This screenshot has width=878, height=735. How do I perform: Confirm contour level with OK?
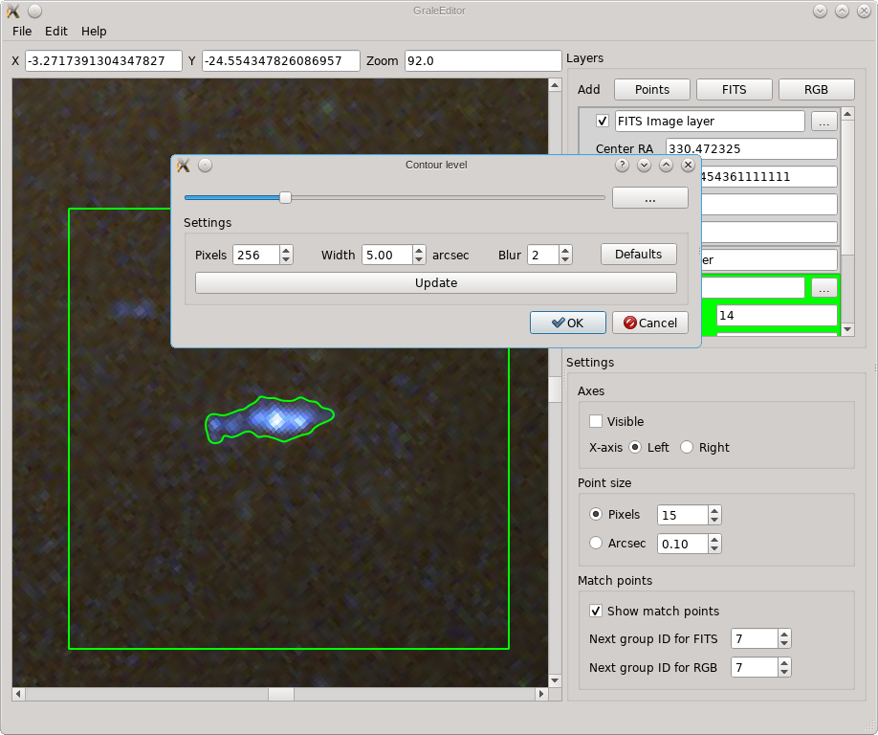(568, 323)
